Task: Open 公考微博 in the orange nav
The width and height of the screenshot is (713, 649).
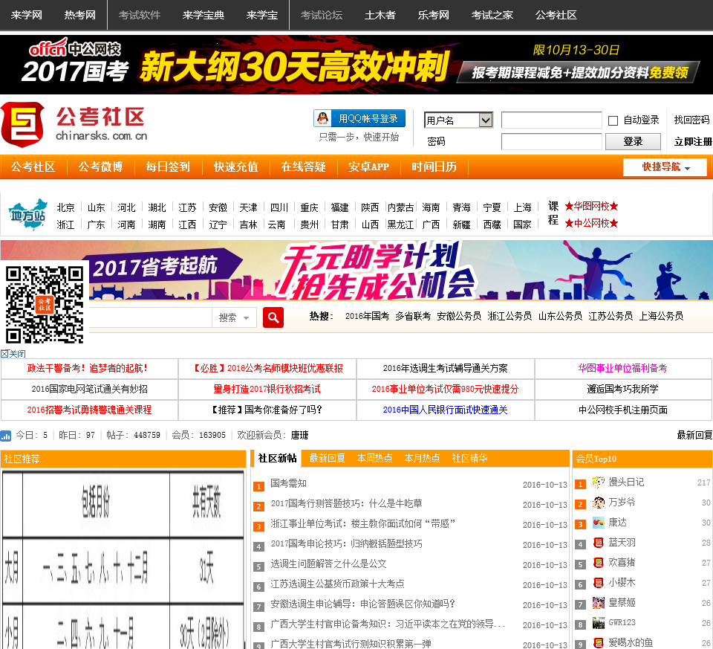Action: coord(100,167)
